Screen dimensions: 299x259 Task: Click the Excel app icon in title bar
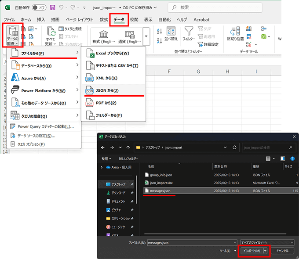click(7, 7)
